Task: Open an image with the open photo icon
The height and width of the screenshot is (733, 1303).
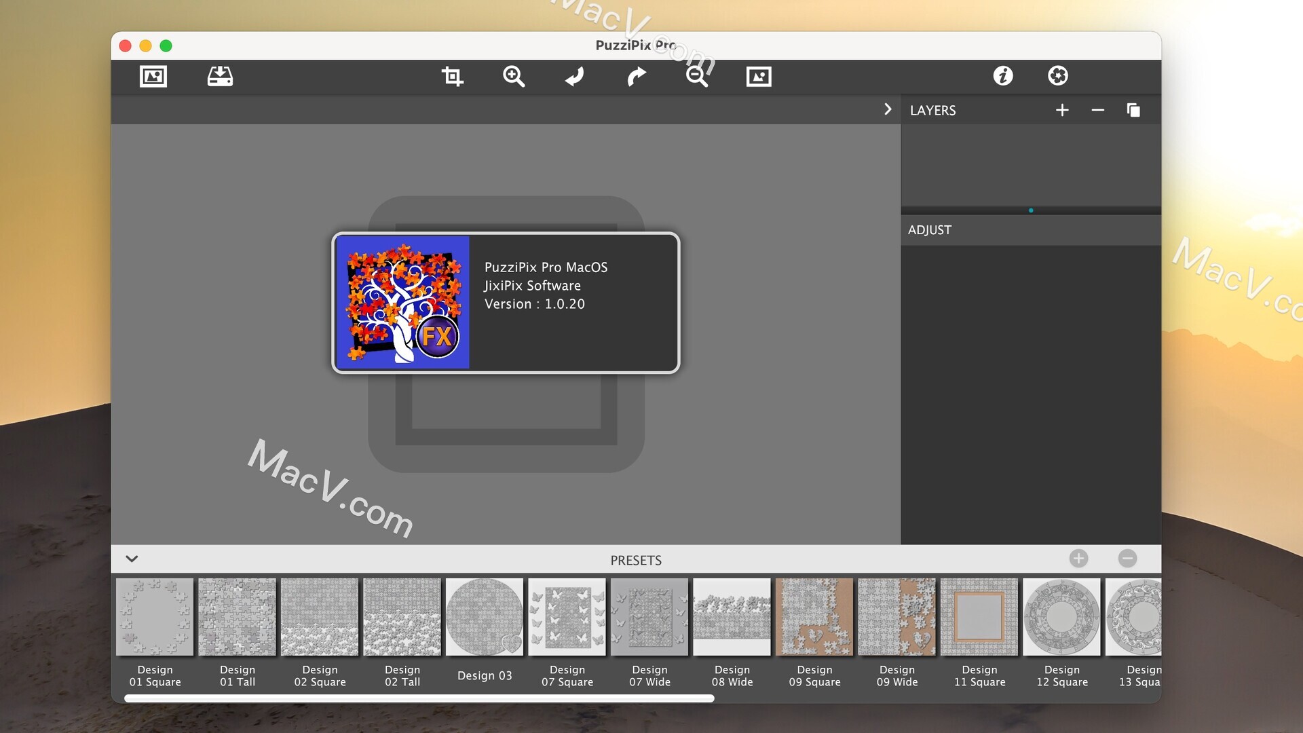Action: pyautogui.click(x=153, y=76)
